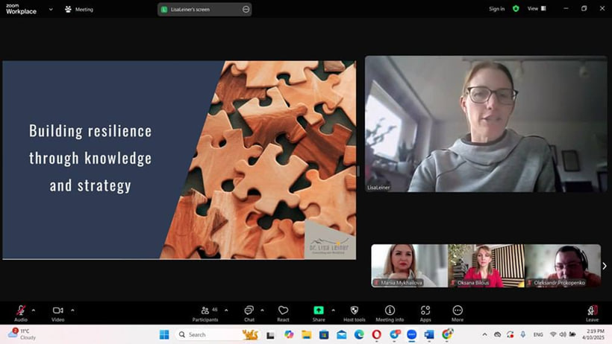612x344 pixels.
Task: Open the Apps menu
Action: coord(425,311)
